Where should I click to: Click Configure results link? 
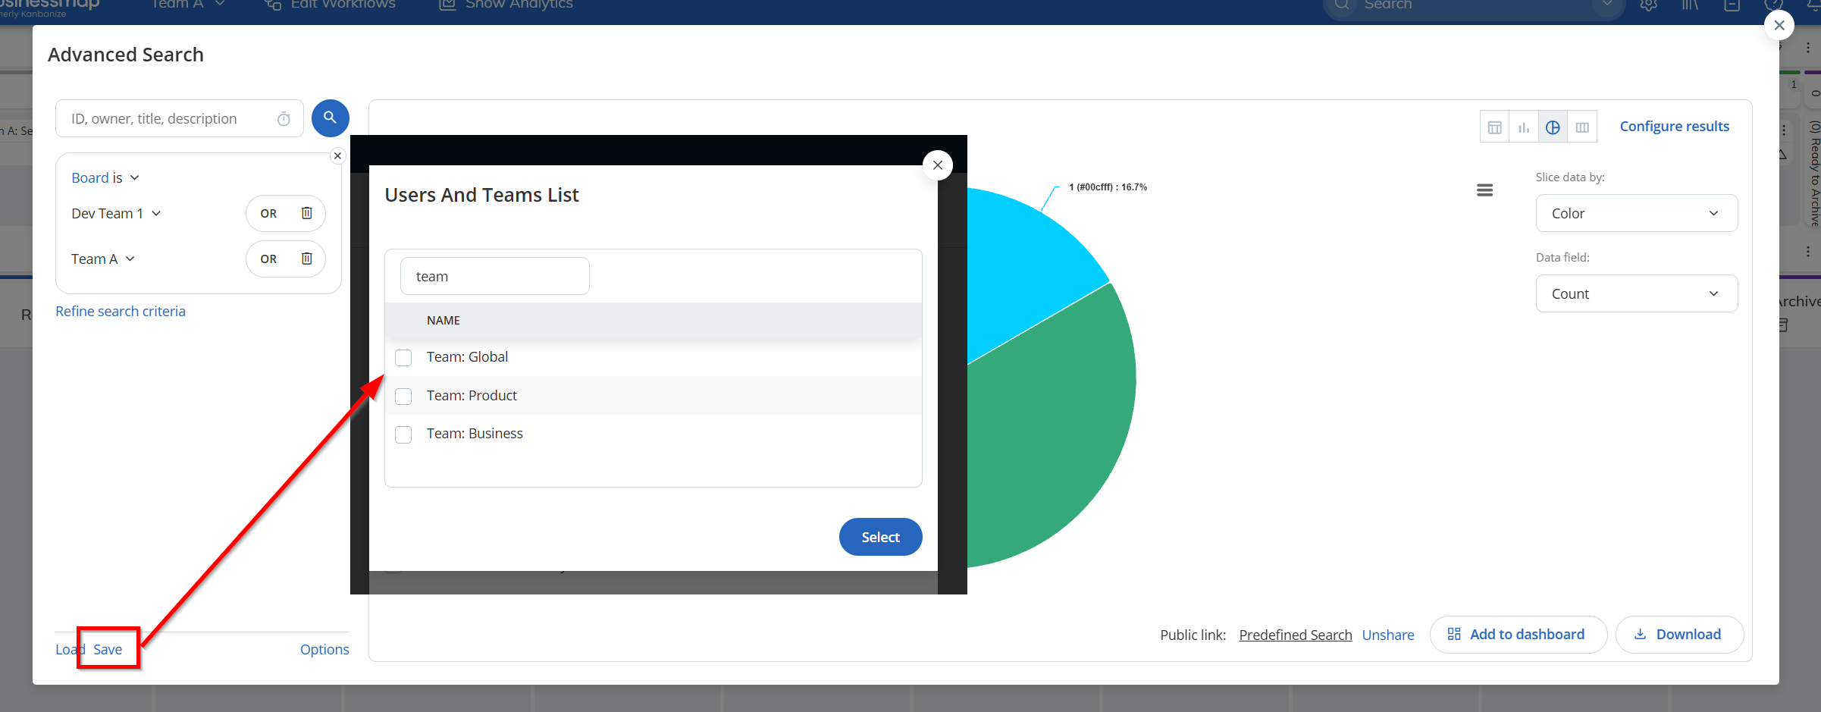pyautogui.click(x=1674, y=127)
